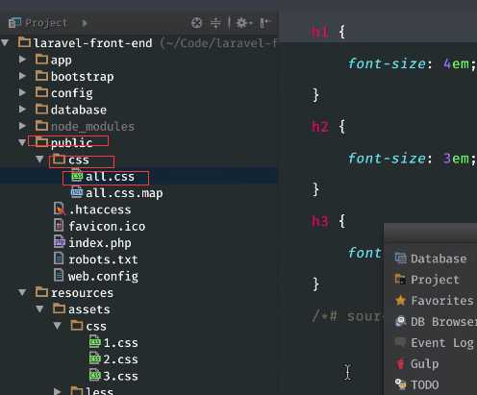Collapse the laravel-front-end root folder
This screenshot has height=395, width=477.
coord(5,42)
